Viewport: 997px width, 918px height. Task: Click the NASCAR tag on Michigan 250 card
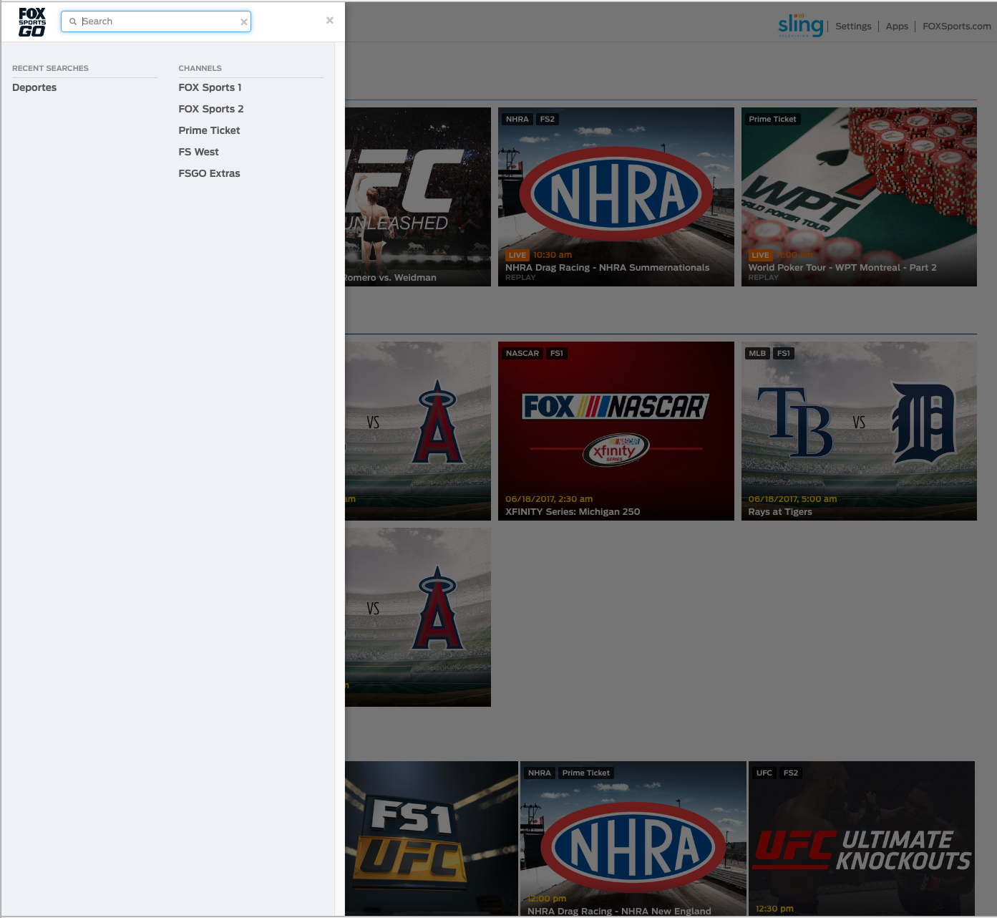coord(522,354)
